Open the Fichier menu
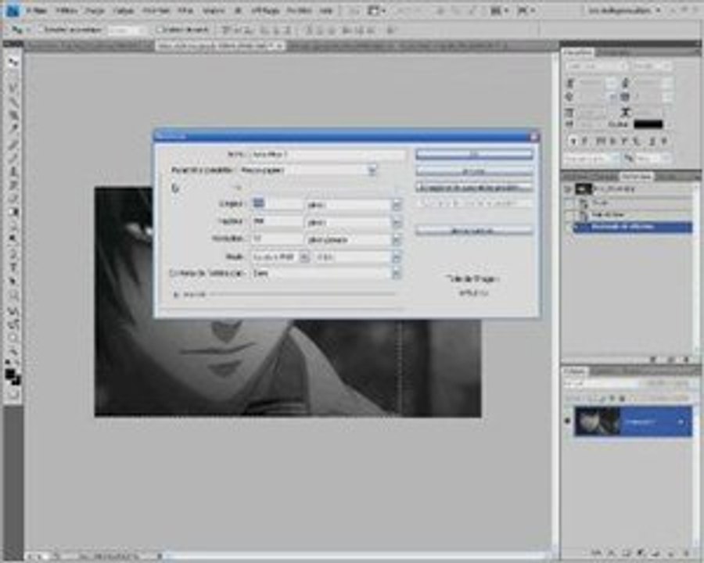This screenshot has width=704, height=563. pos(38,10)
